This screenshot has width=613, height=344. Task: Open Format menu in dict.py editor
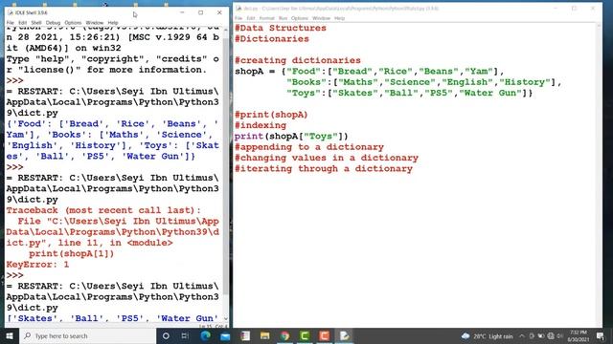click(x=267, y=18)
